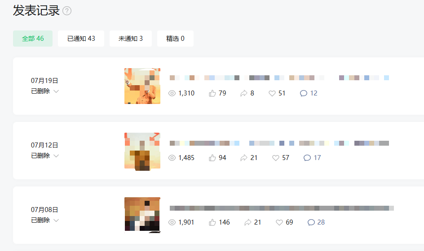
Task: Click the share arrow icon in 07月08日 post
Action: 247,222
